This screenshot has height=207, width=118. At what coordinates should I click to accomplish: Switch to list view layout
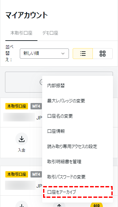coord(83,54)
